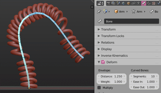Expand the Transform Locks panel
This screenshot has height=93, width=161.
pos(99,36)
